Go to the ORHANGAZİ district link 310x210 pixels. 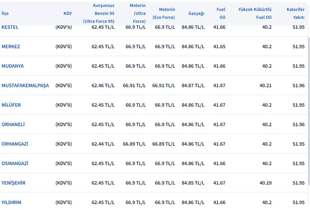pyautogui.click(x=15, y=144)
